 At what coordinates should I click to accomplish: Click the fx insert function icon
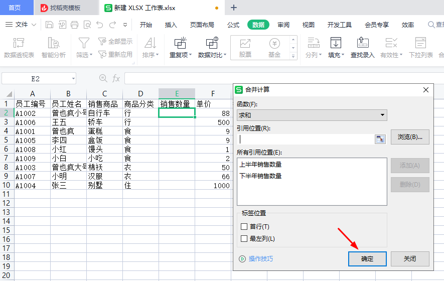click(x=116, y=78)
